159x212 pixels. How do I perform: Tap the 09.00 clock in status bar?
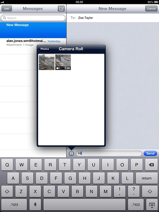[x=79, y=2]
